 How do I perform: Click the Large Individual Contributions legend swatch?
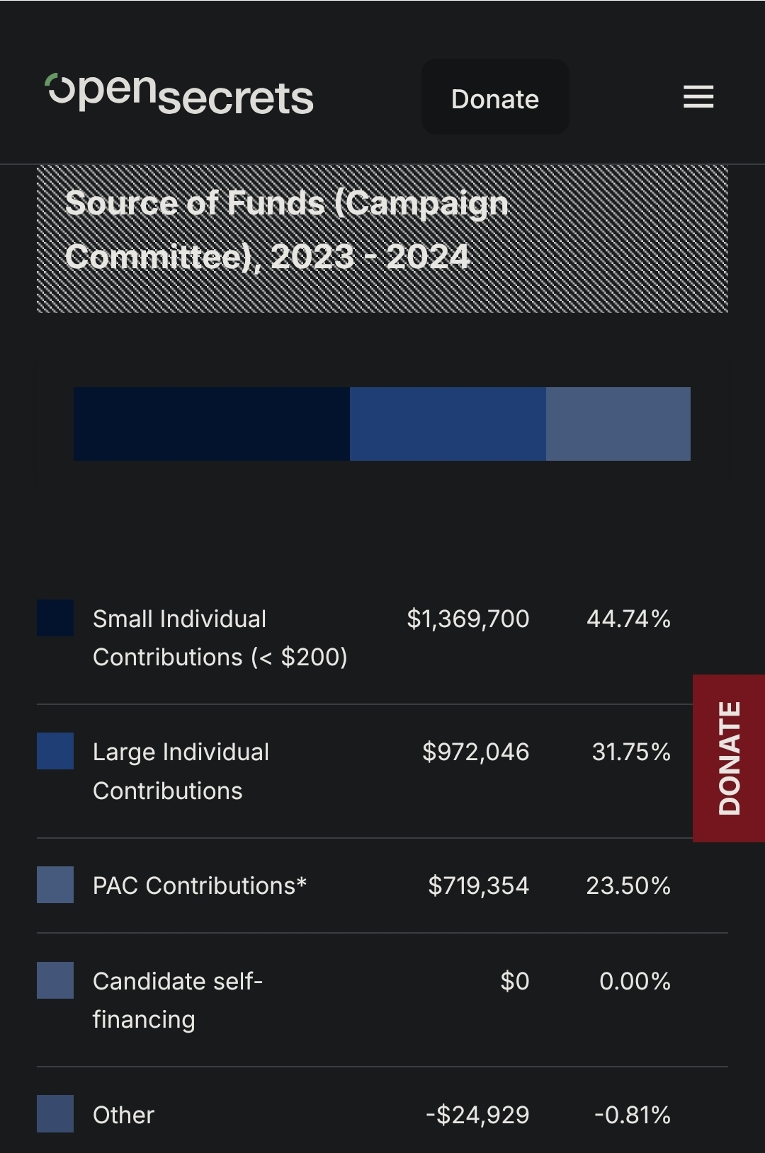click(x=55, y=751)
